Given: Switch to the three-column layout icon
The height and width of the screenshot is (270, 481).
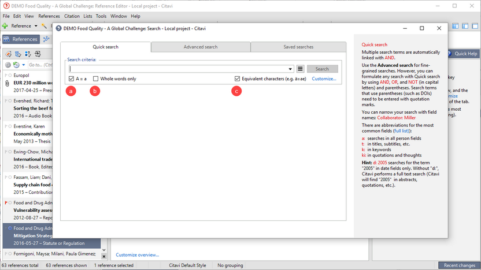Looking at the screenshot, I should [455, 26].
